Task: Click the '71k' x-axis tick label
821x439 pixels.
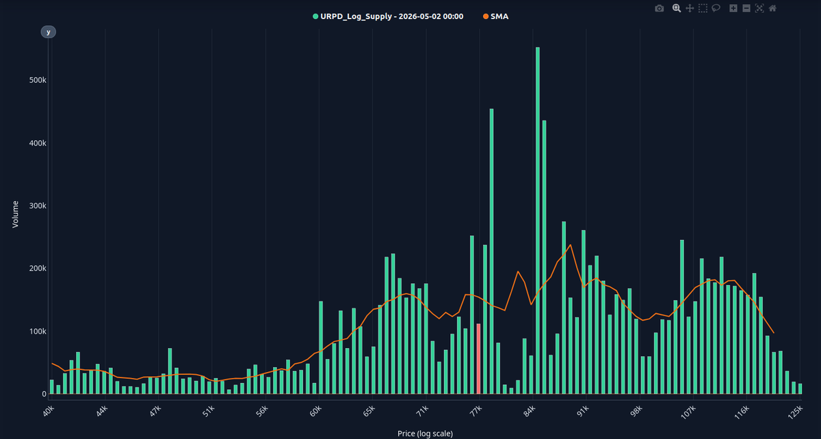Action: tap(421, 412)
